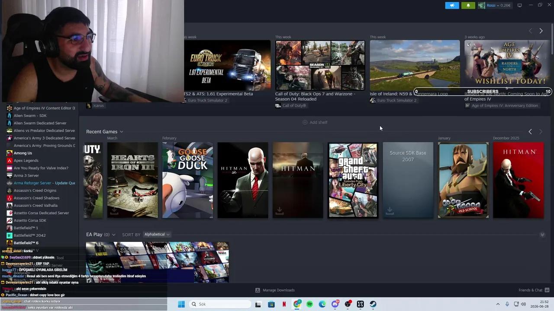554x311 pixels.
Task: Expand the Rossi account dropdown
Action: point(499,5)
